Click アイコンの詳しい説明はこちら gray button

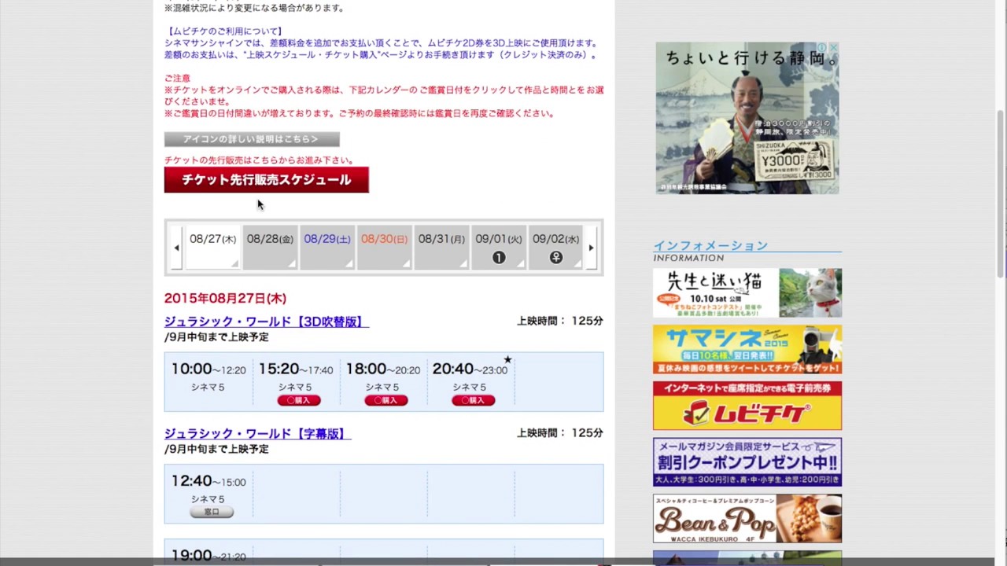point(252,139)
